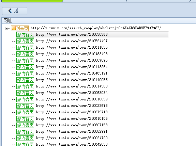The image size is (196, 146).
Task: Select URL text http://www.tuniu.com/tour/210140055
Action: [72, 80]
